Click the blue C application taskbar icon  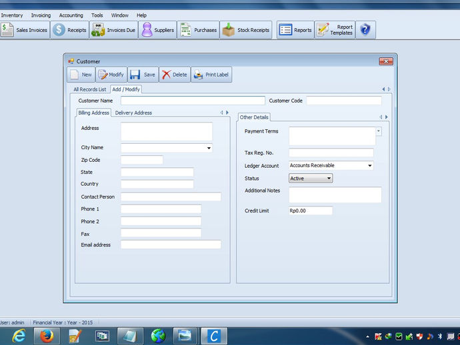pyautogui.click(x=214, y=336)
